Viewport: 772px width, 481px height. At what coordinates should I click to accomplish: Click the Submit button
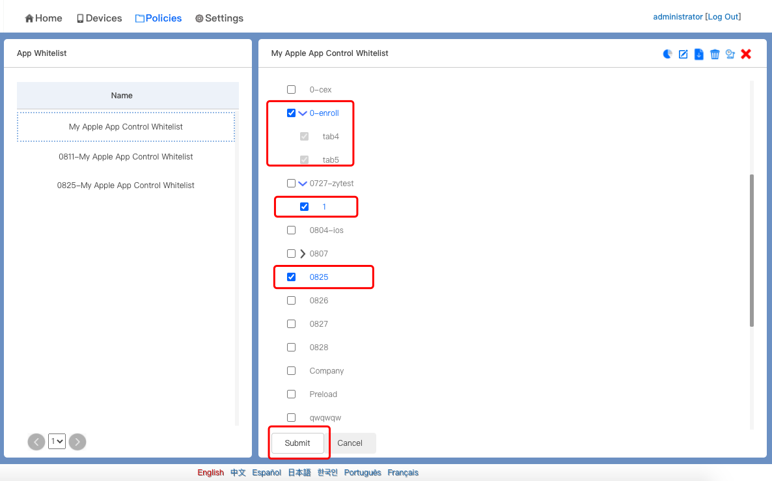[x=297, y=443]
